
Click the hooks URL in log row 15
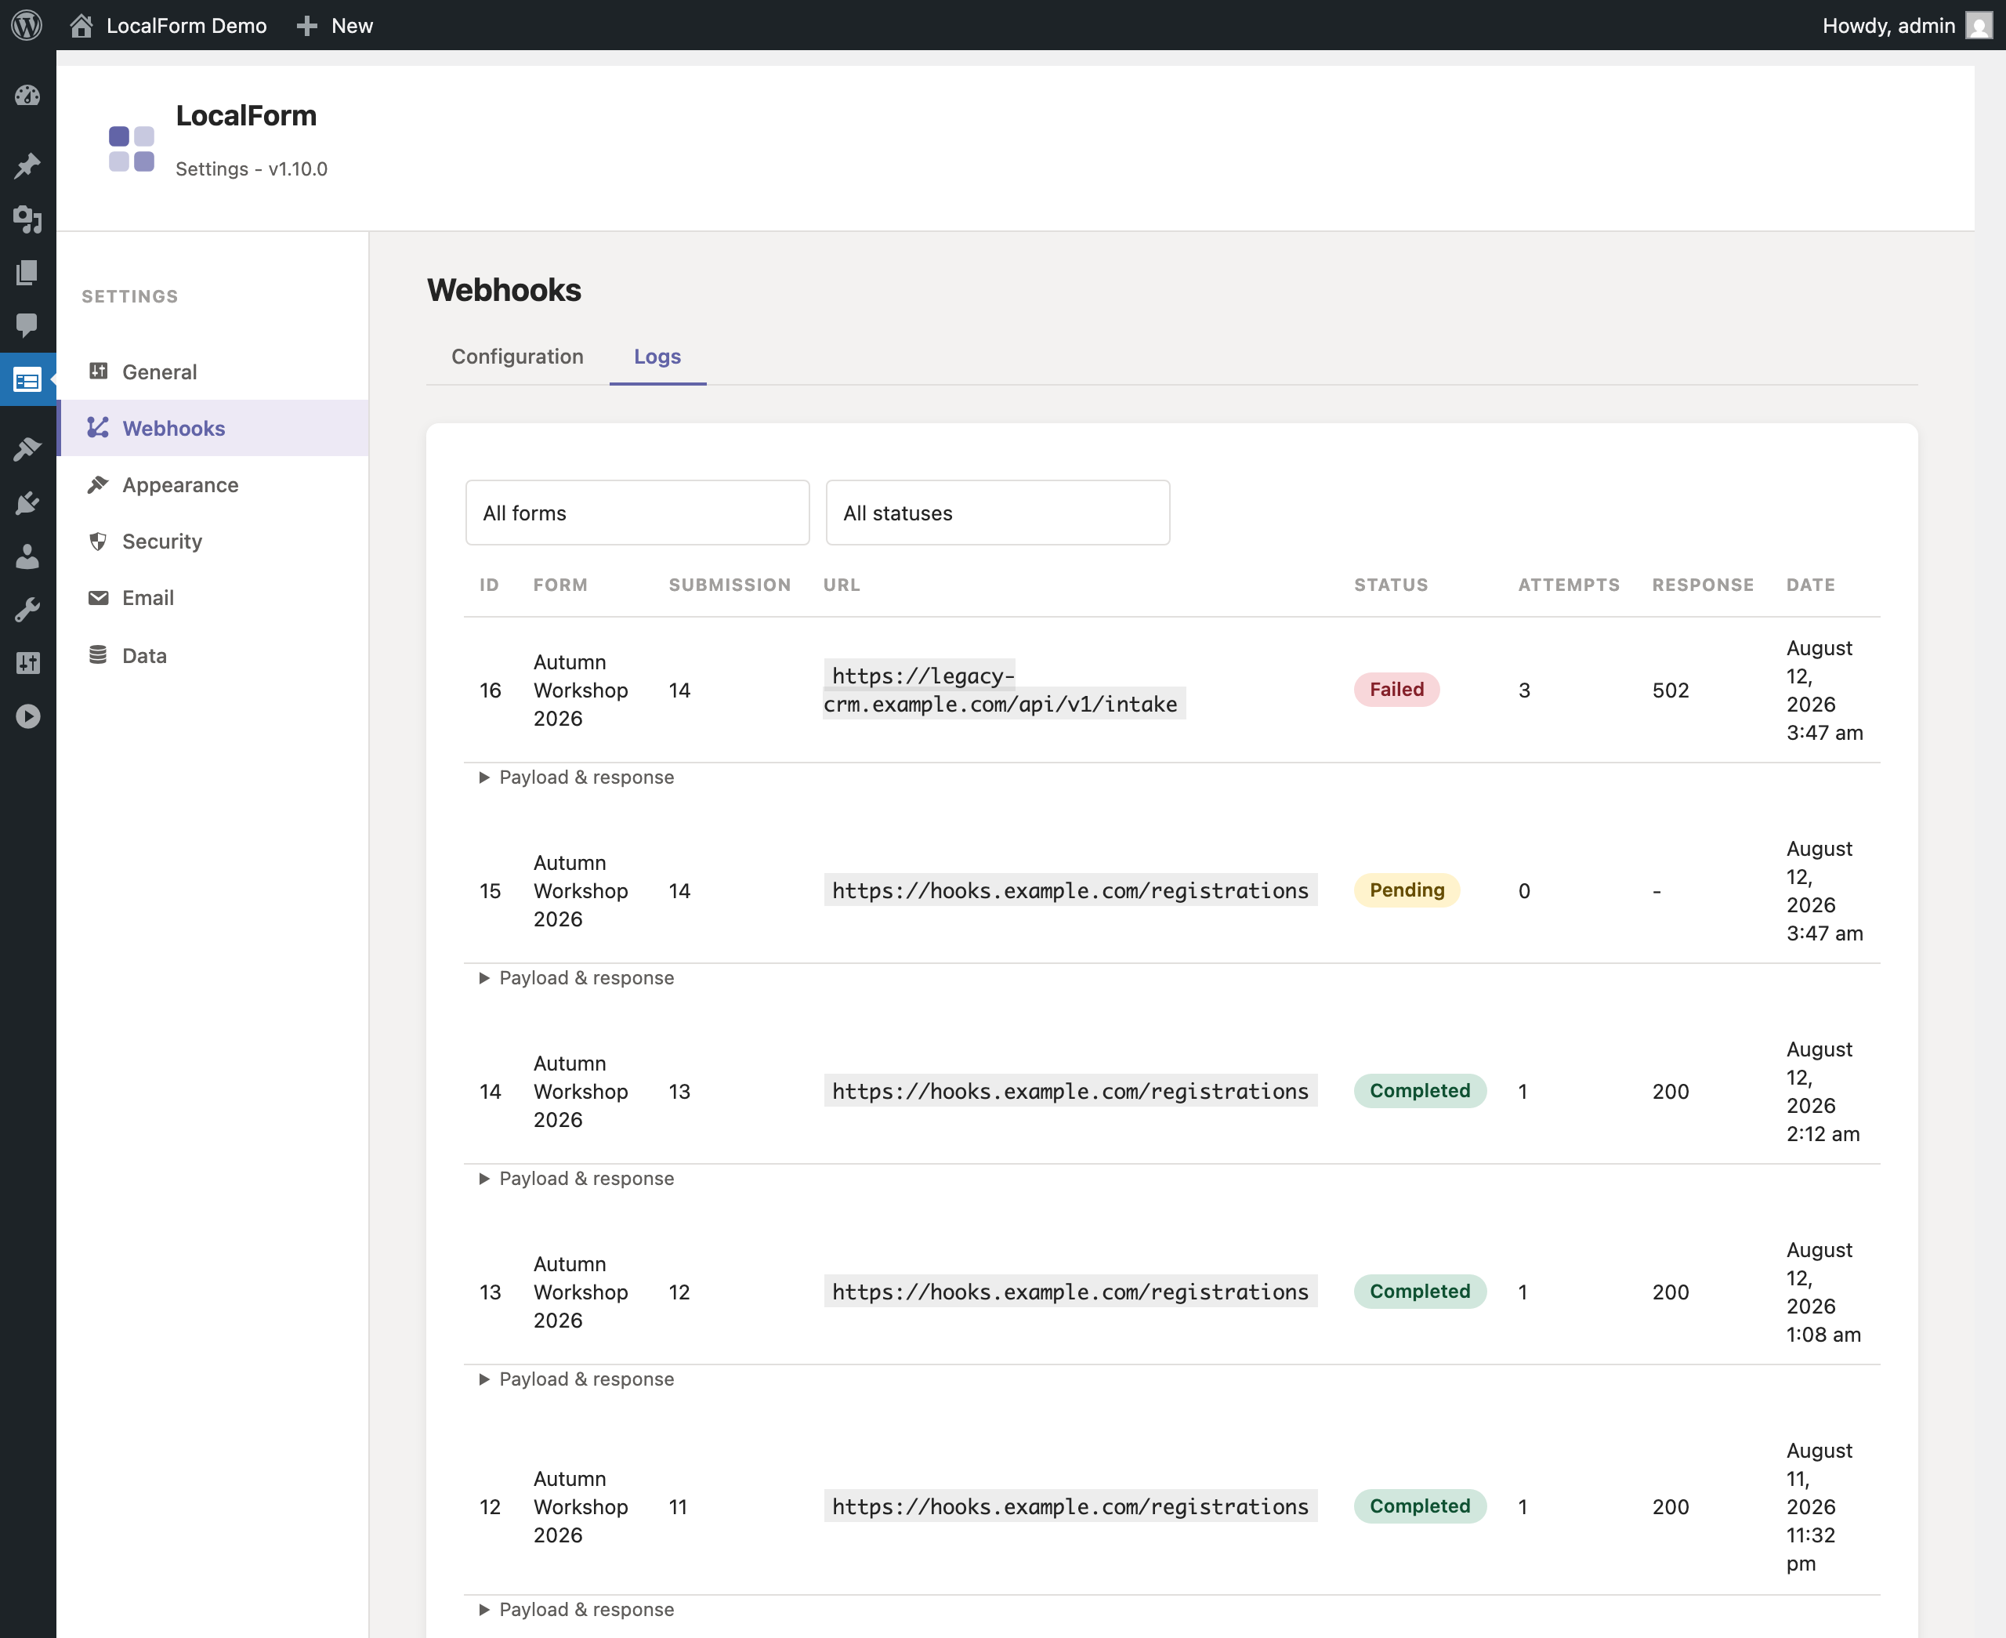tap(1070, 890)
